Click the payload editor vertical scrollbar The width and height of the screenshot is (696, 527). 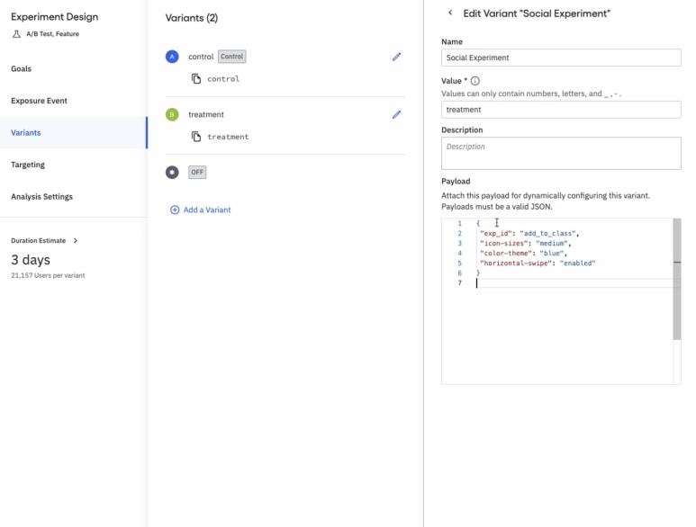click(677, 279)
